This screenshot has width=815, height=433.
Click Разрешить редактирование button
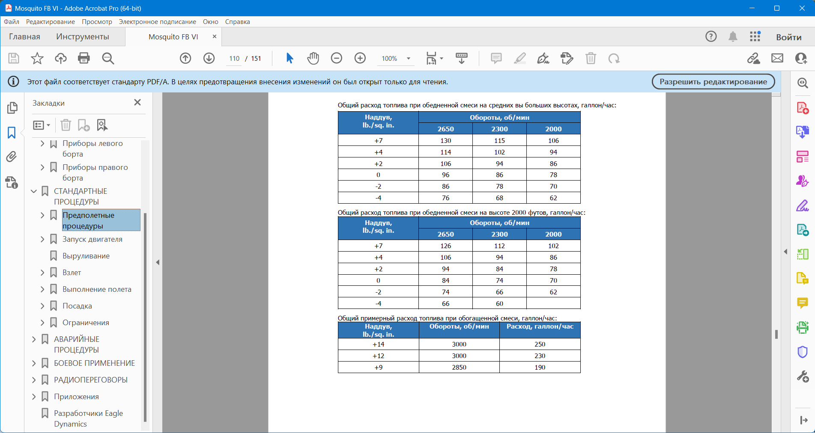pos(713,82)
